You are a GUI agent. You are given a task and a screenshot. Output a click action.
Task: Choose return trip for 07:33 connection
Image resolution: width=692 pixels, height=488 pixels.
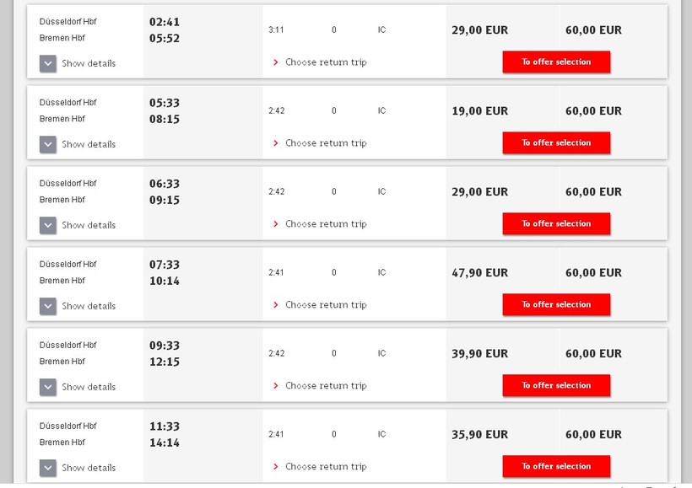pos(325,305)
